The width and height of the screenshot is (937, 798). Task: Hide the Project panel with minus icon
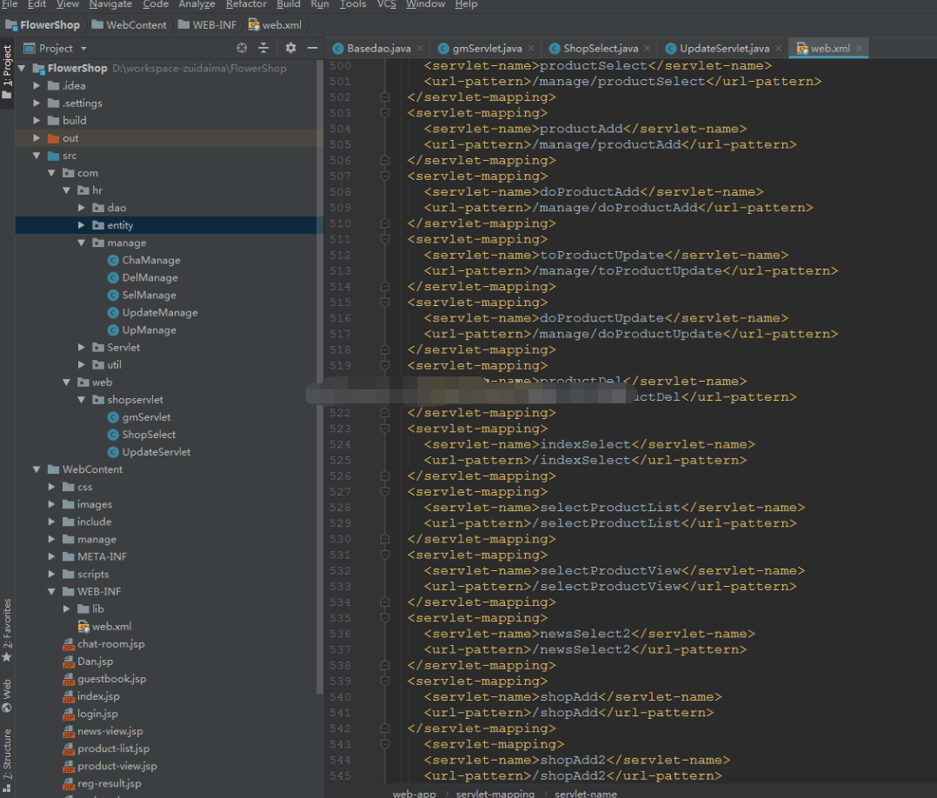click(312, 48)
